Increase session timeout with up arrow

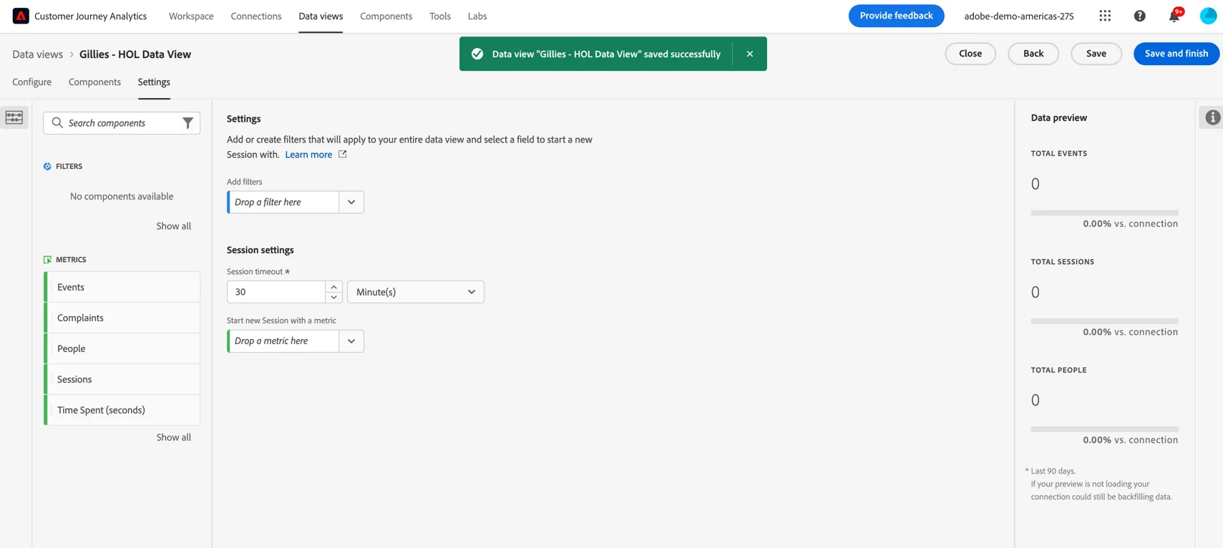[333, 287]
